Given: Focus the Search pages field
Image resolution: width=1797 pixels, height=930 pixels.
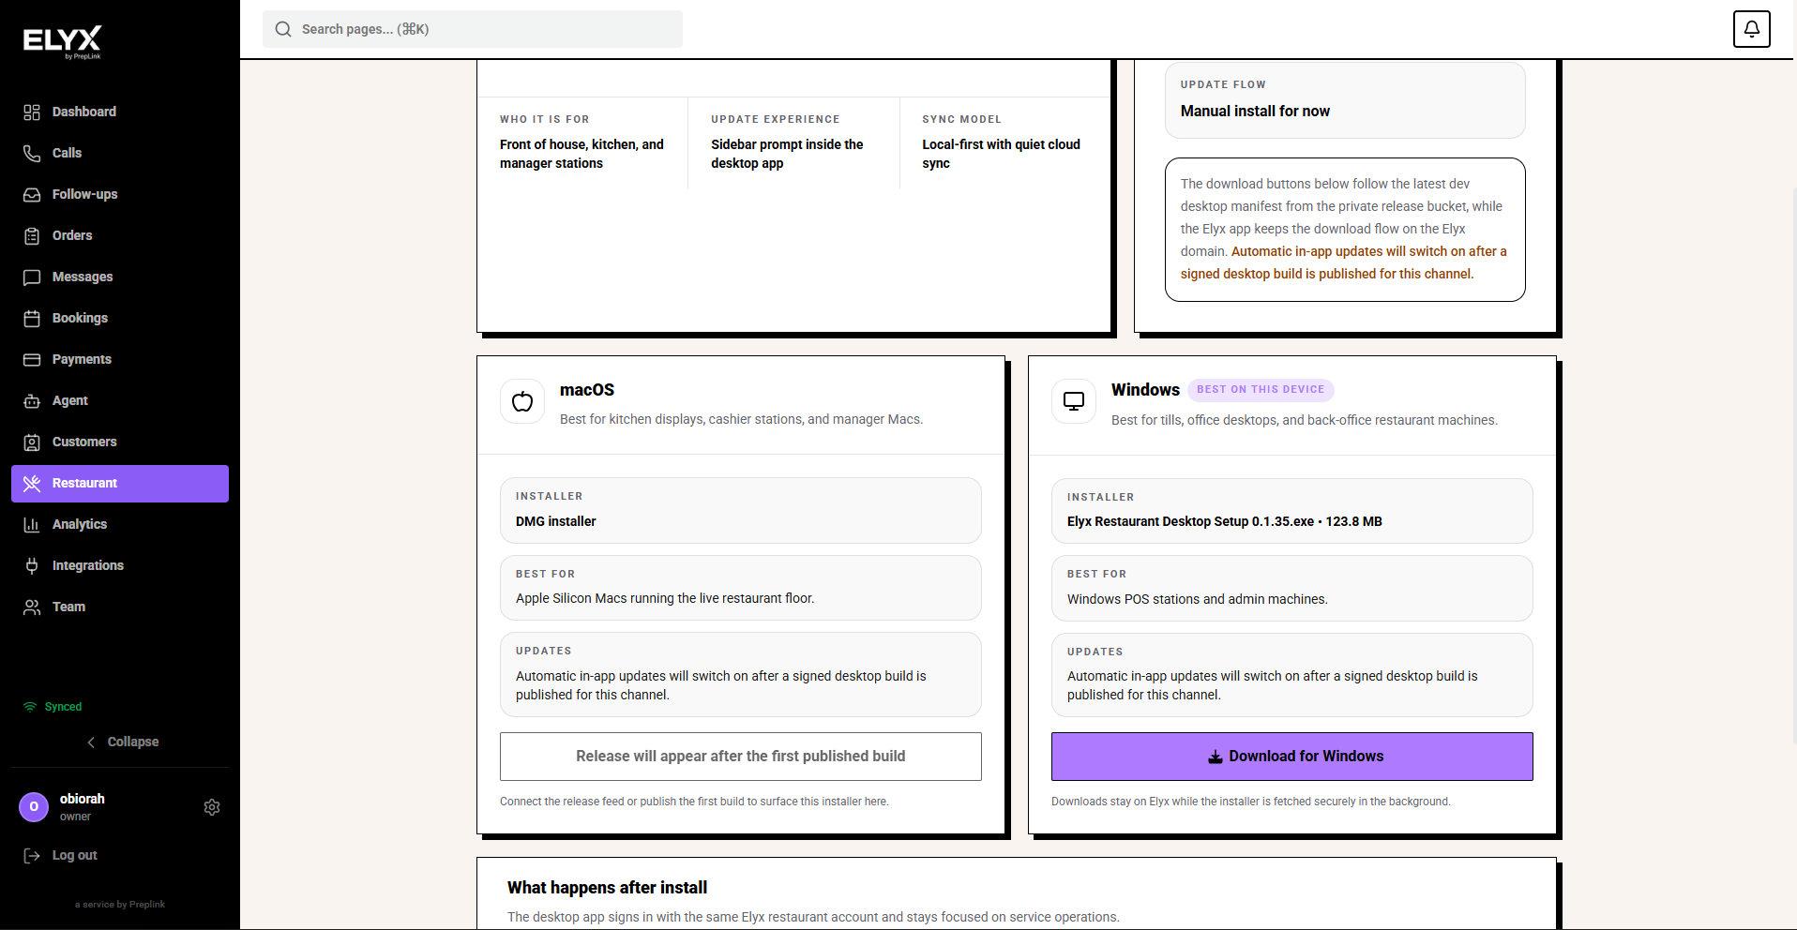Looking at the screenshot, I should (x=473, y=29).
